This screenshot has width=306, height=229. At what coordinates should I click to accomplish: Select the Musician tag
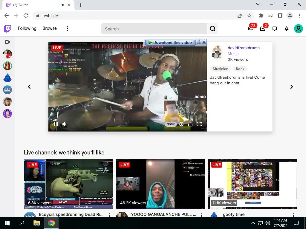[220, 69]
